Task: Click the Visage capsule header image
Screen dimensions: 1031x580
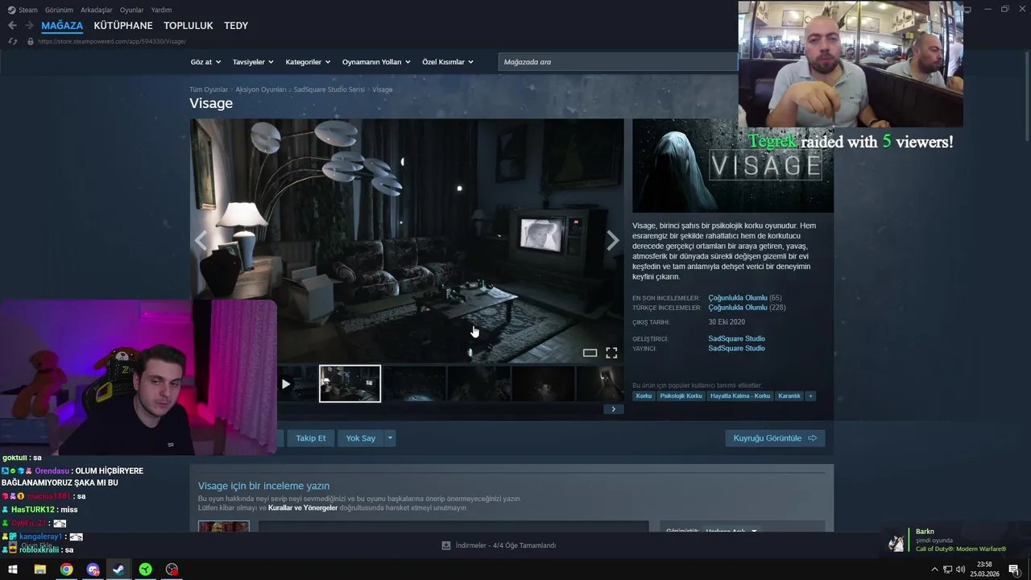Action: [733, 166]
